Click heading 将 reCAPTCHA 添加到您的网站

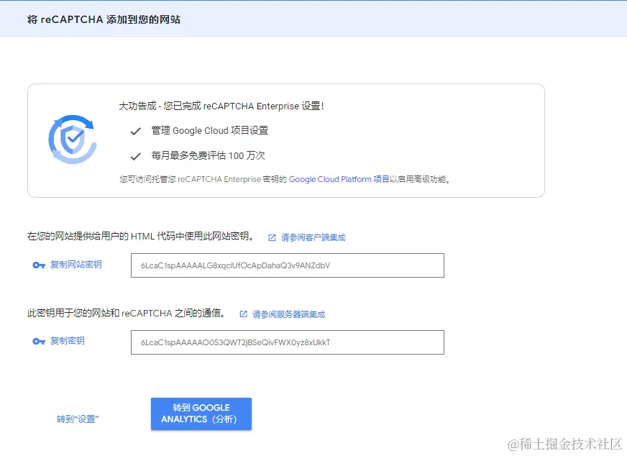coord(104,19)
